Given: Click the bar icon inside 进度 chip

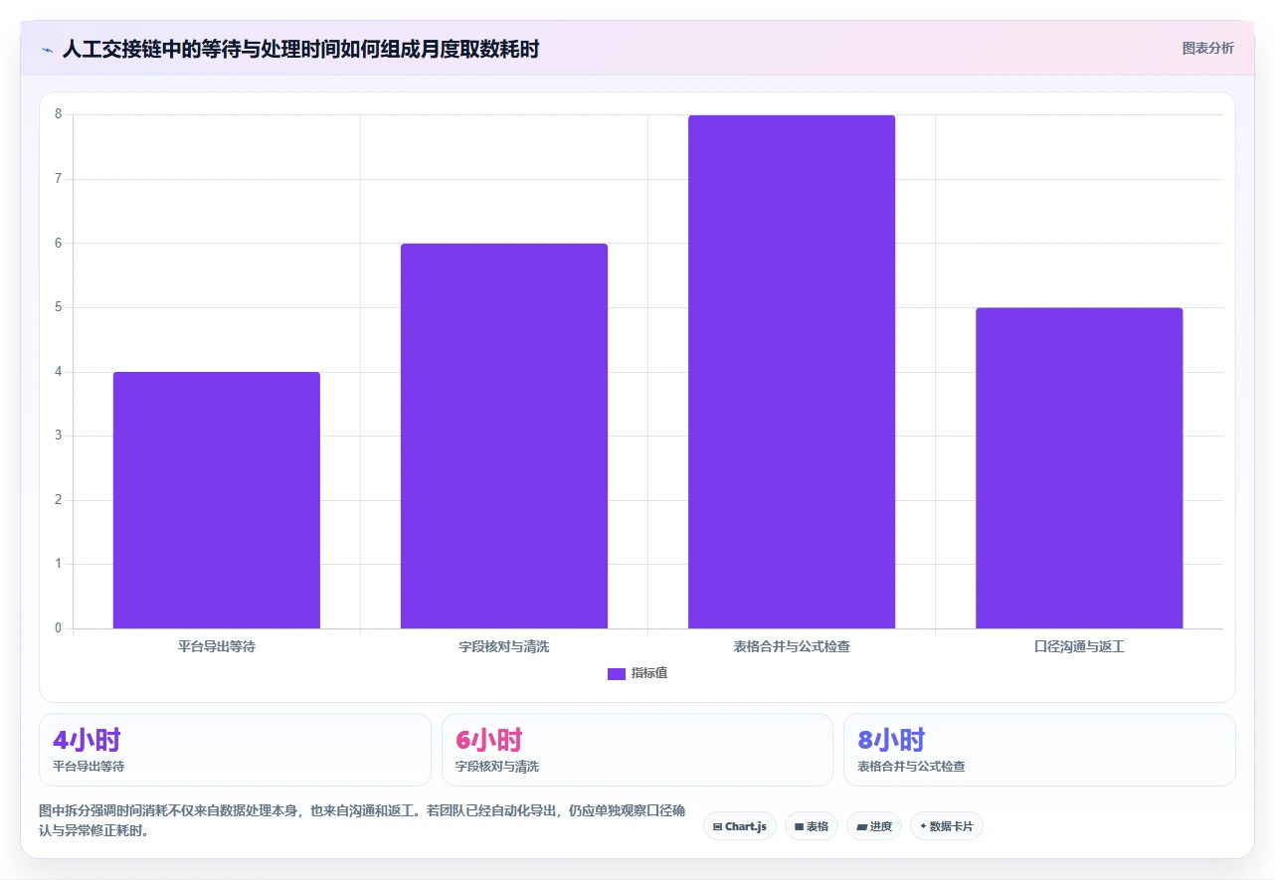Looking at the screenshot, I should [861, 827].
